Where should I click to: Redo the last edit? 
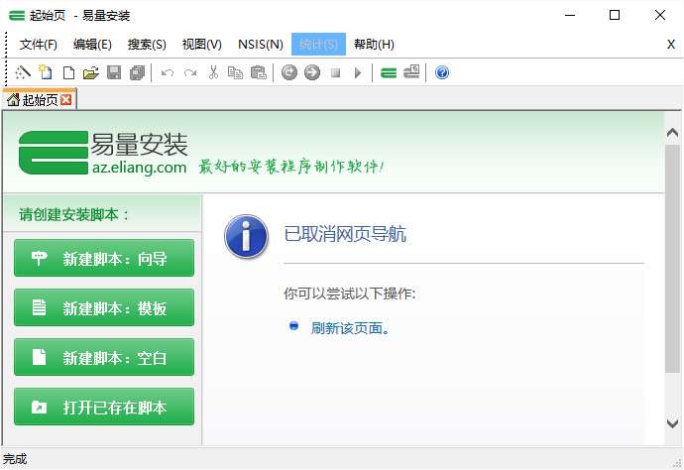(x=190, y=72)
